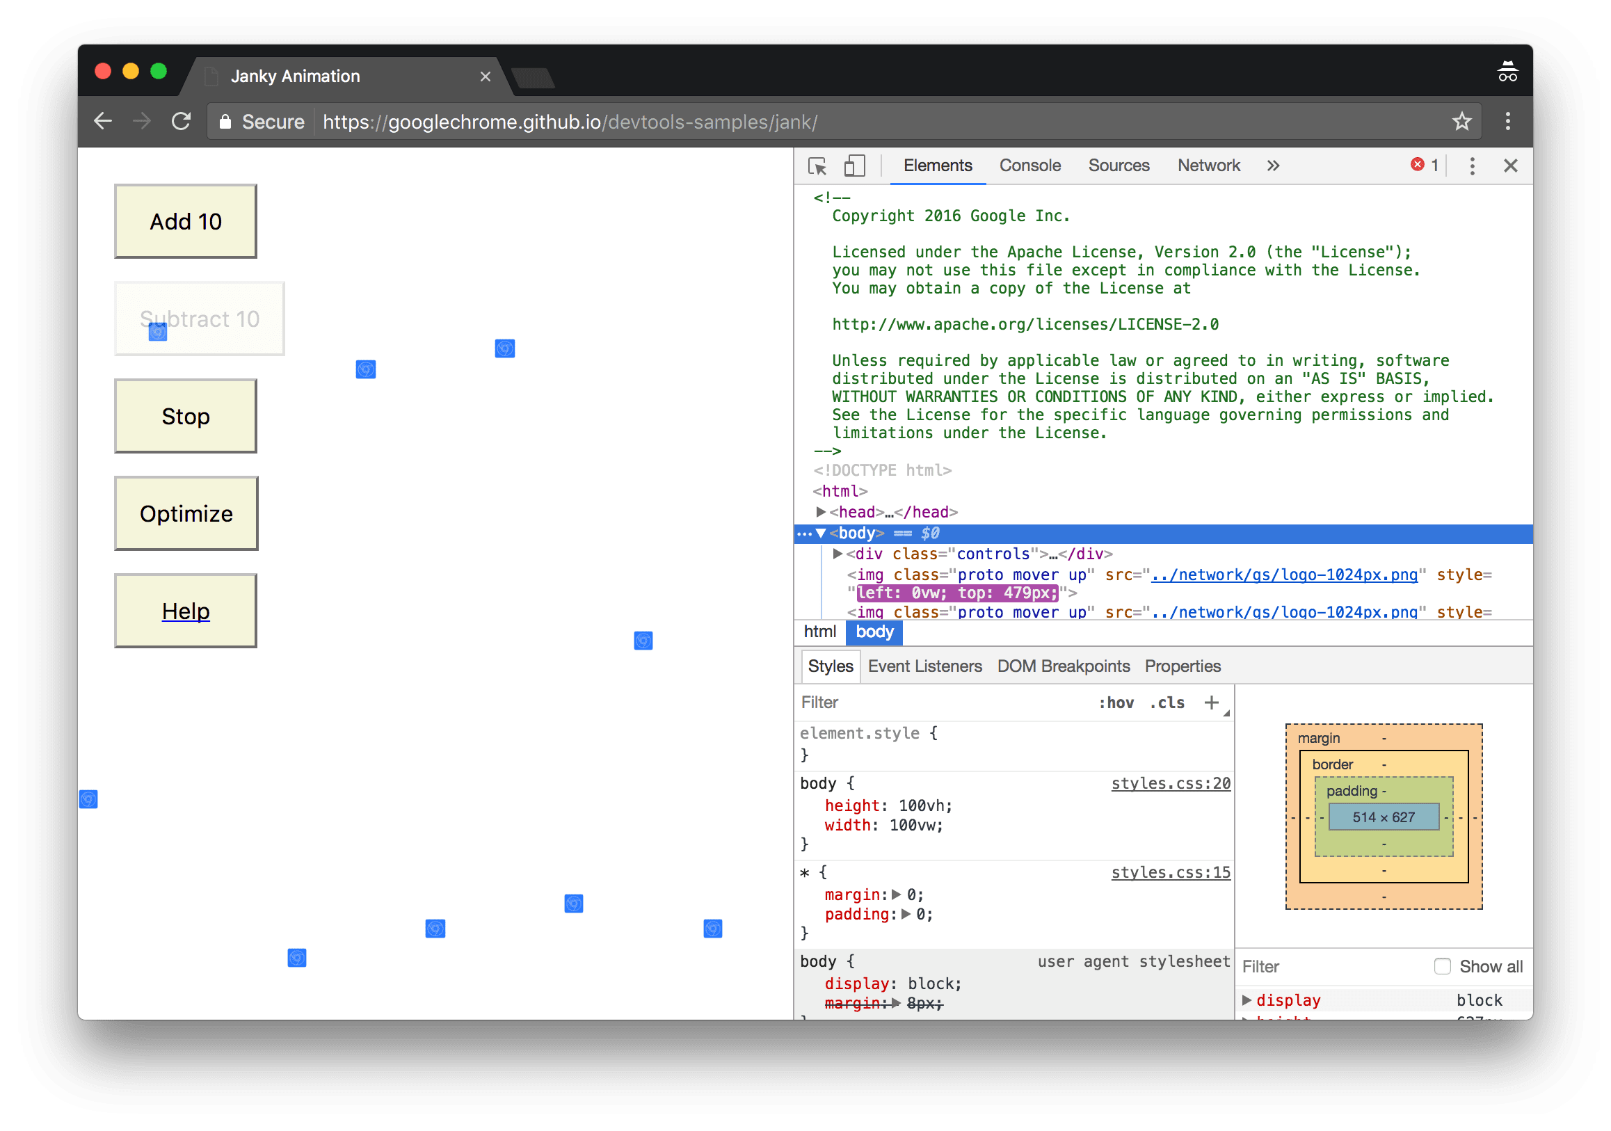Click the Optimize button
1611x1131 pixels.
pos(186,513)
